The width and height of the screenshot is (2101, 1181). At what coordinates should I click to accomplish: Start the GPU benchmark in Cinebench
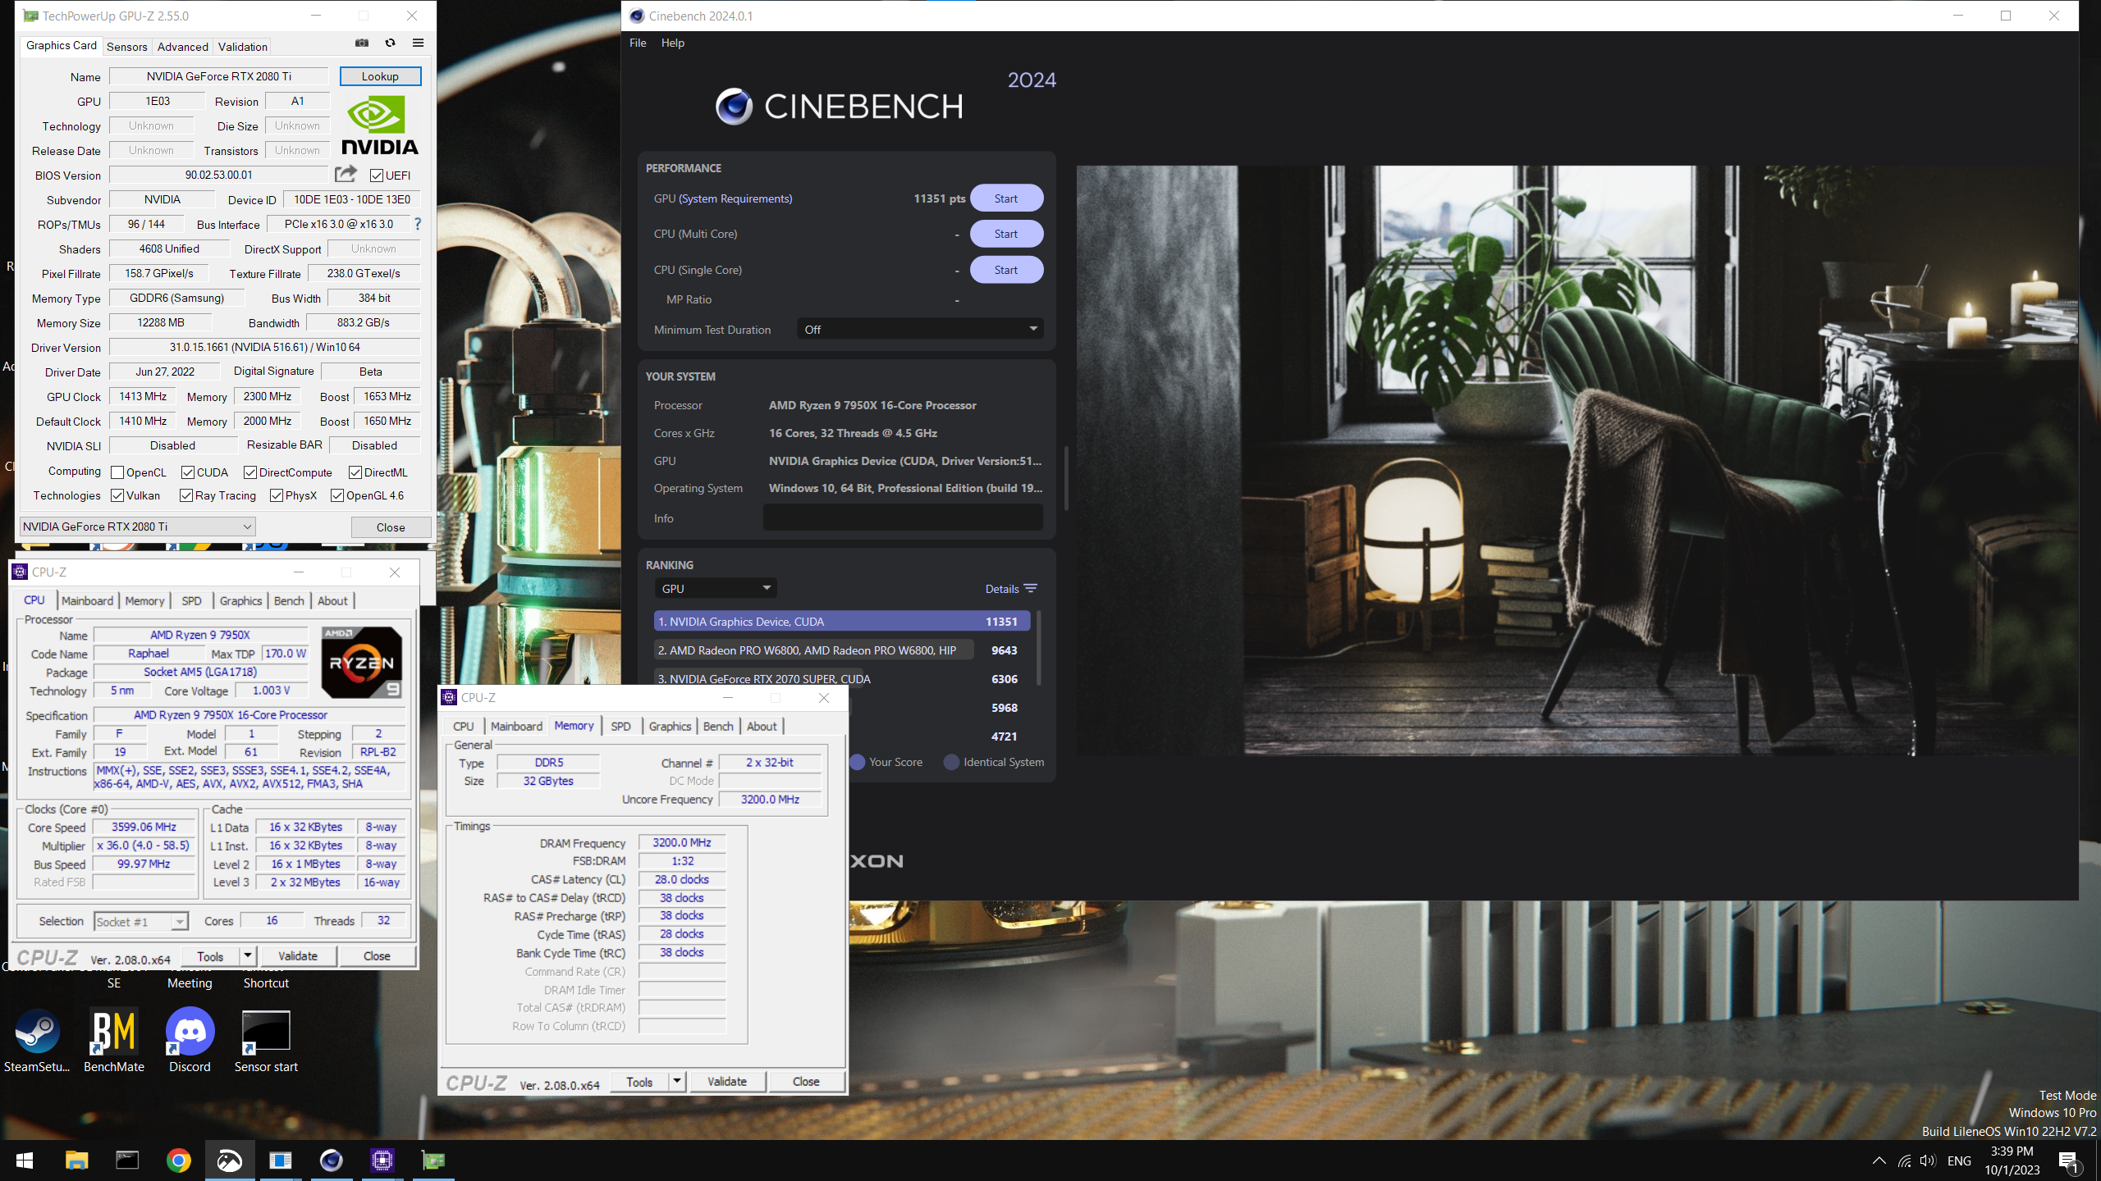click(1006, 198)
